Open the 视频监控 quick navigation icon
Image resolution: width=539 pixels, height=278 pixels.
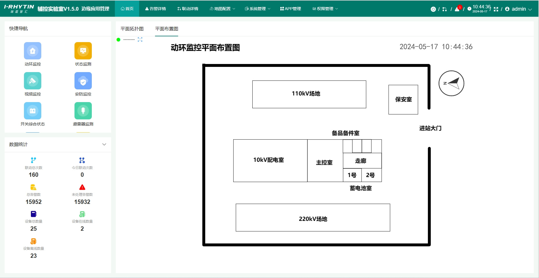33,81
